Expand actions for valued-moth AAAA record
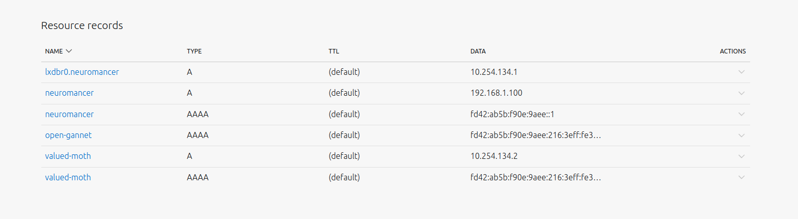The height and width of the screenshot is (219, 798). click(x=741, y=177)
